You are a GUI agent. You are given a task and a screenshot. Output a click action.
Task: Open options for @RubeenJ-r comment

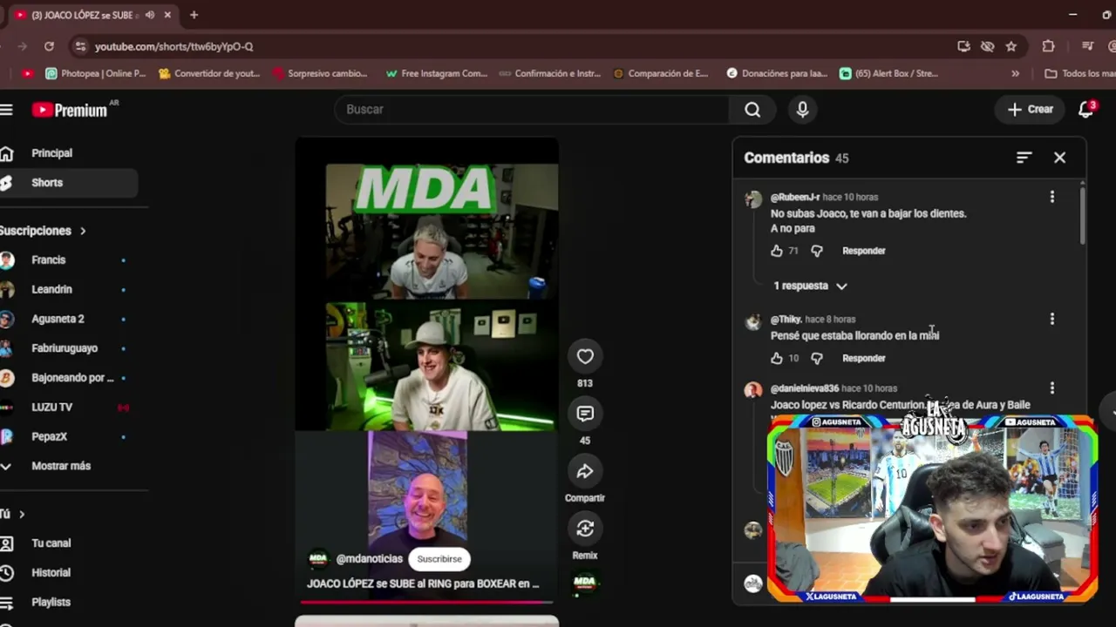point(1051,197)
